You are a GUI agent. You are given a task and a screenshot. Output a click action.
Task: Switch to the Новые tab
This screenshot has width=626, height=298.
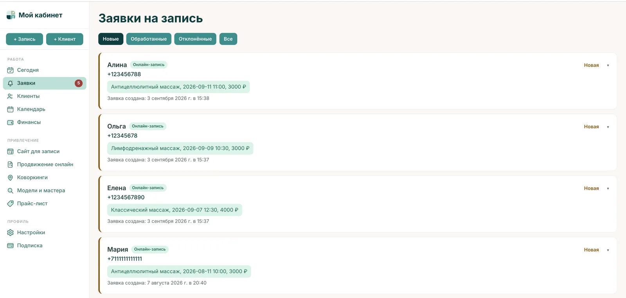pos(111,39)
